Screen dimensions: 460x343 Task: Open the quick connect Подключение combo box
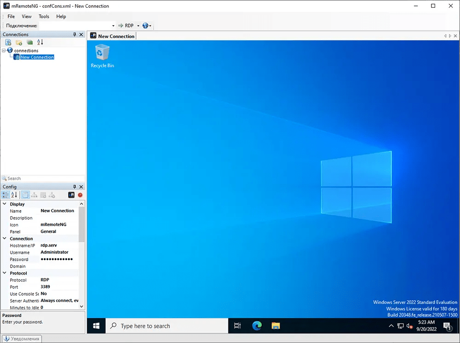(x=77, y=25)
